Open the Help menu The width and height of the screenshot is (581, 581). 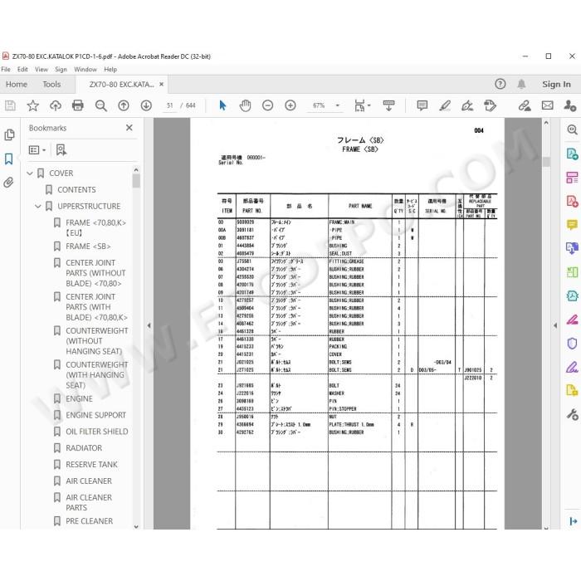110,69
